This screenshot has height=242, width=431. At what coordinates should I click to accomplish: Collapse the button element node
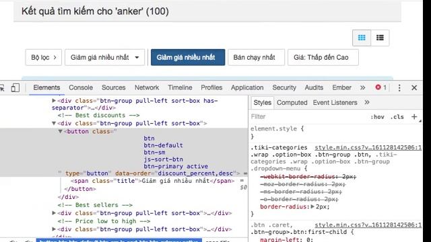pos(60,132)
